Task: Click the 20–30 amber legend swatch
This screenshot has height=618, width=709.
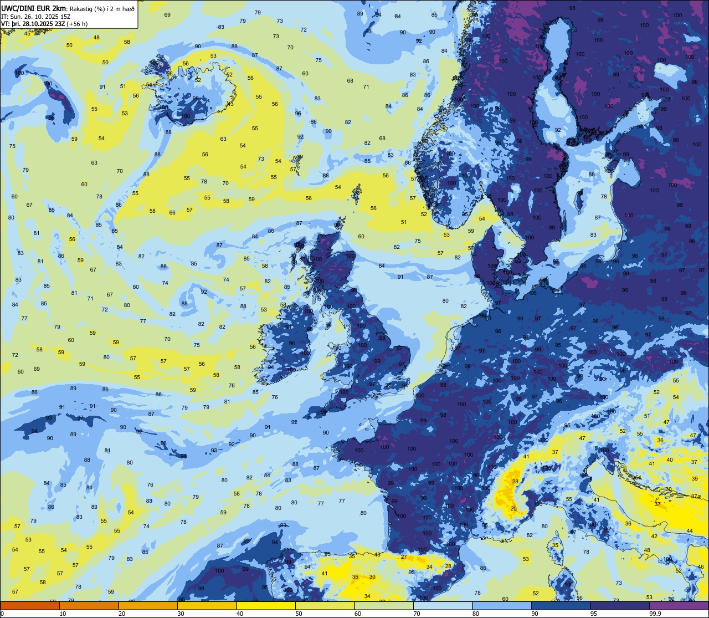Action: tap(148, 605)
